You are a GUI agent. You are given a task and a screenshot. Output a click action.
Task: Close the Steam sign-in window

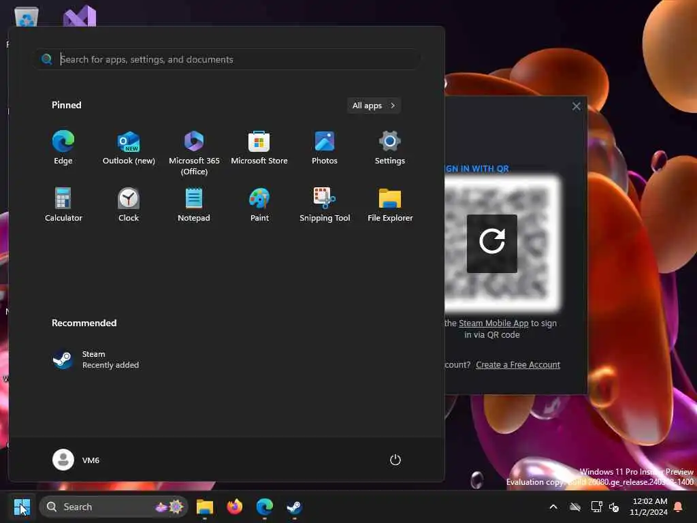tap(576, 106)
